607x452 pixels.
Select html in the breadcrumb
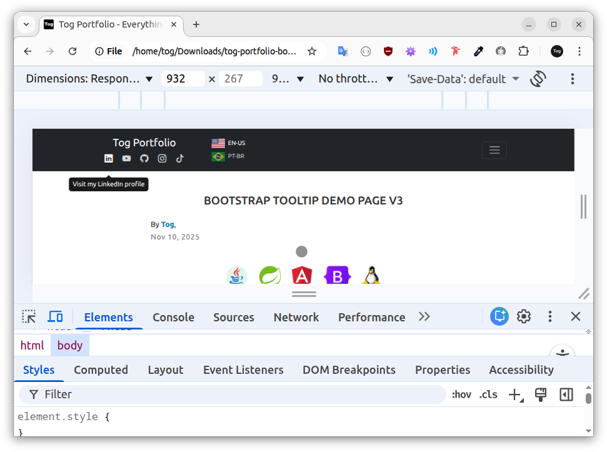(x=32, y=345)
